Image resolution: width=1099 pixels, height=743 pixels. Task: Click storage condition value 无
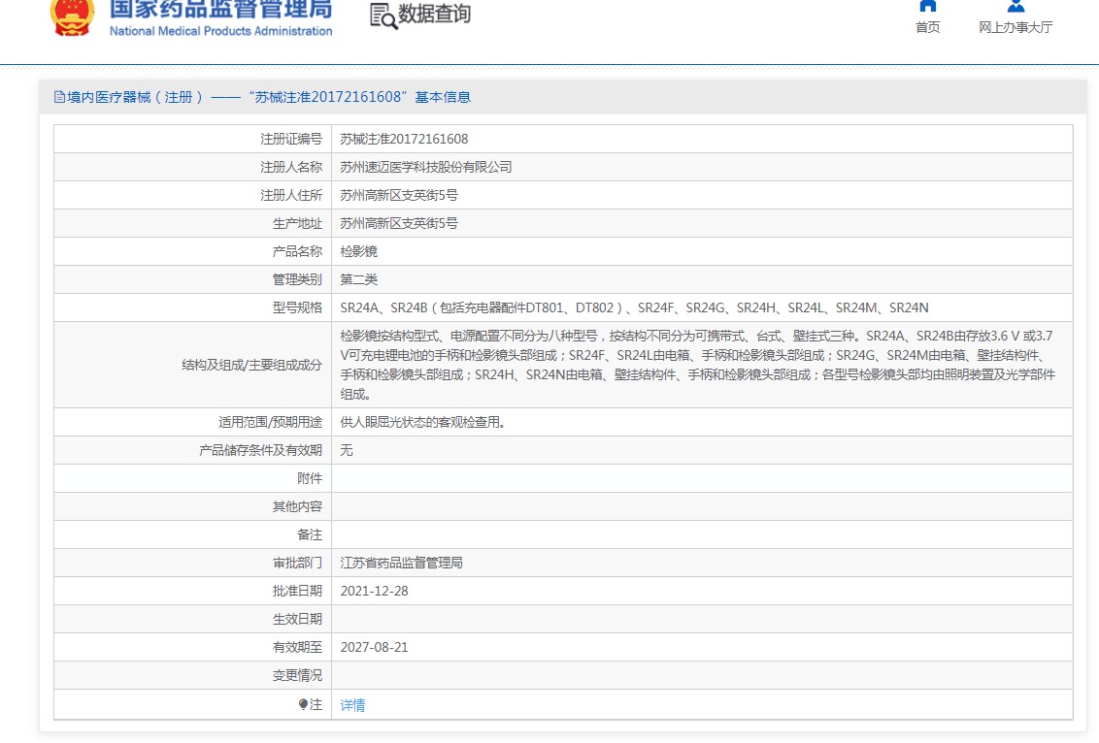347,450
